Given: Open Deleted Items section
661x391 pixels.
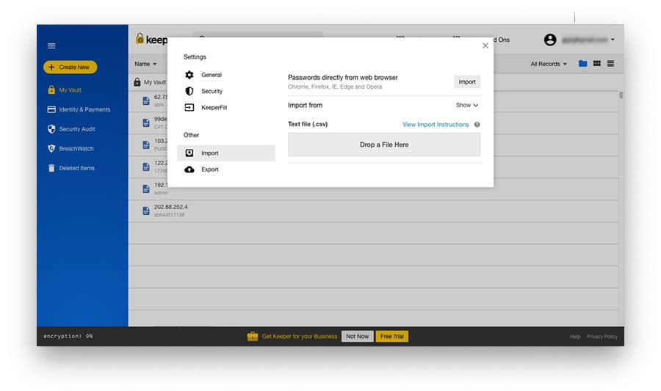Looking at the screenshot, I should (x=76, y=168).
